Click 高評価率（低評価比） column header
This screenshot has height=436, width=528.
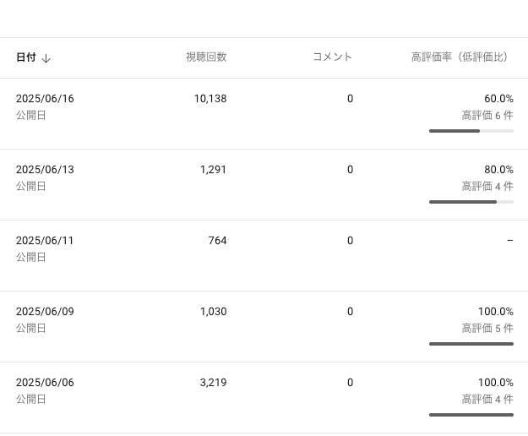[x=461, y=57]
